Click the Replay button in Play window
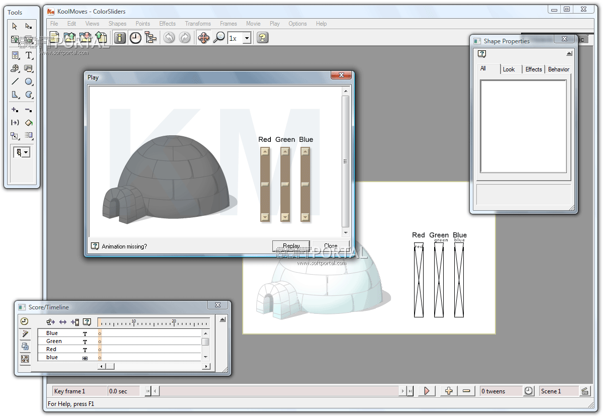 pyautogui.click(x=291, y=246)
